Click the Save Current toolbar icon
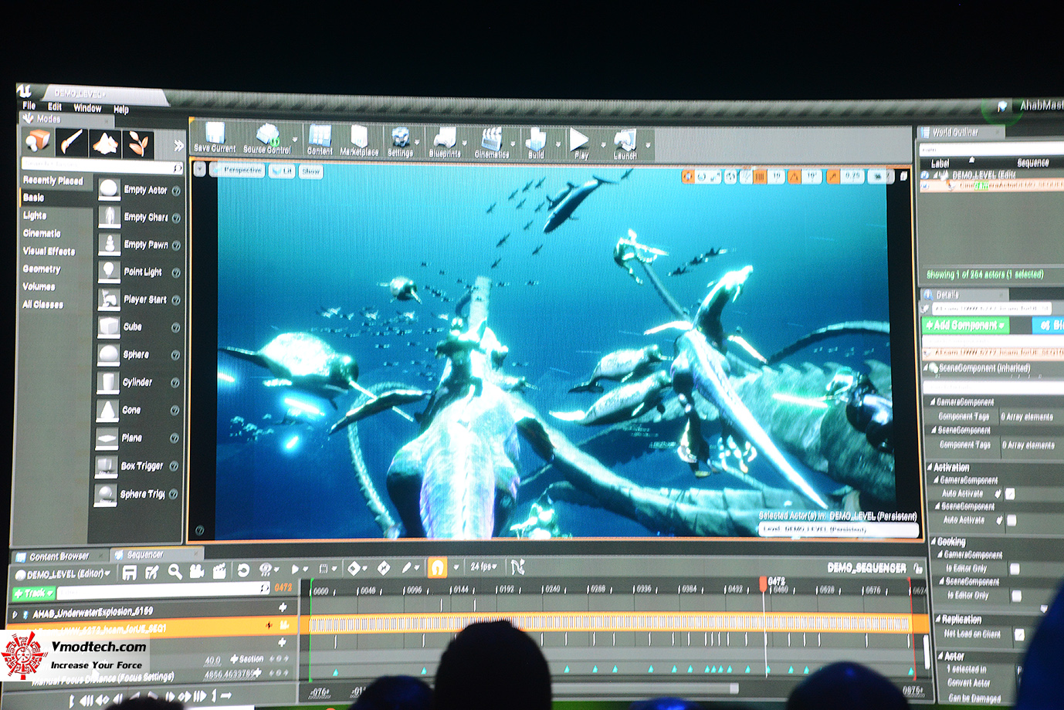This screenshot has height=710, width=1064. click(215, 136)
